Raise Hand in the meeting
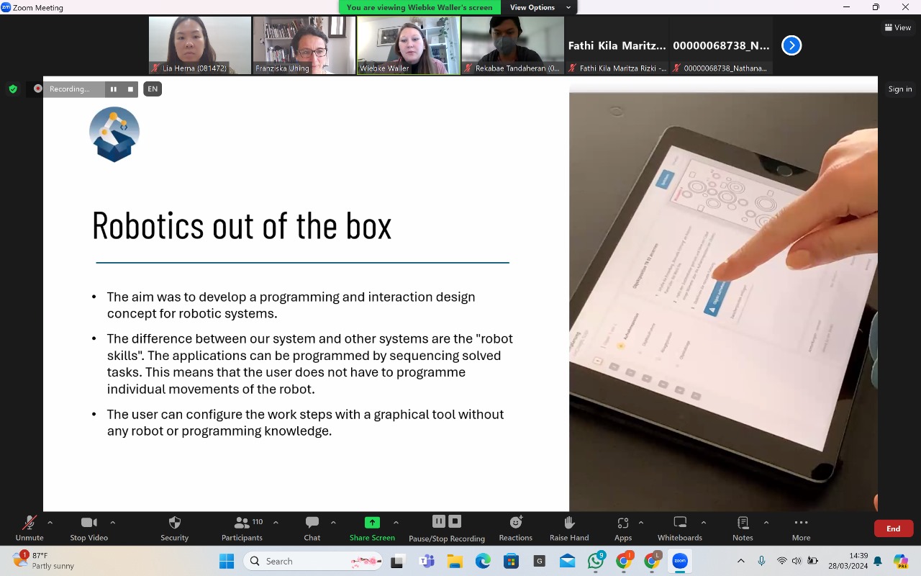The image size is (921, 576). point(569,528)
